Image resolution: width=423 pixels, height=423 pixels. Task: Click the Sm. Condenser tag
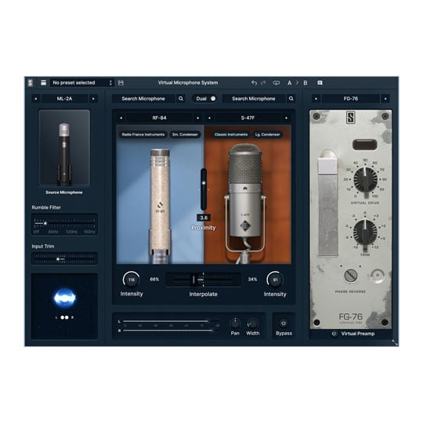(x=185, y=135)
